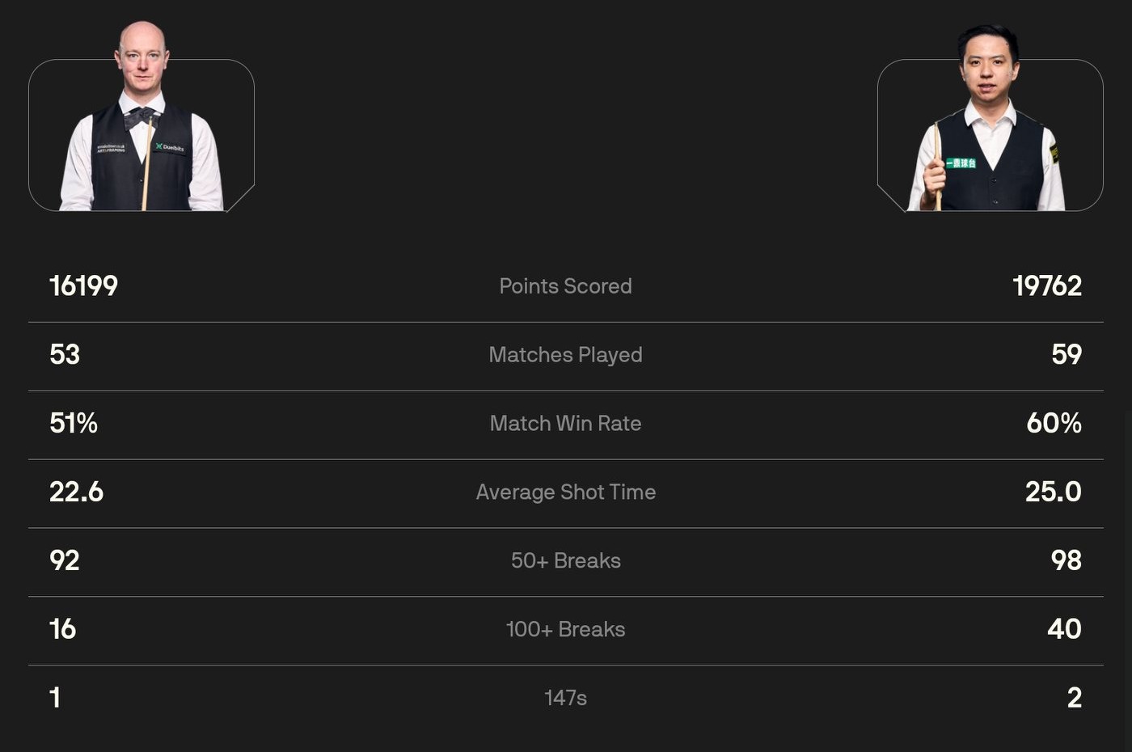The height and width of the screenshot is (752, 1132).
Task: Select the 50+ Breaks stat label
Action: 565,561
